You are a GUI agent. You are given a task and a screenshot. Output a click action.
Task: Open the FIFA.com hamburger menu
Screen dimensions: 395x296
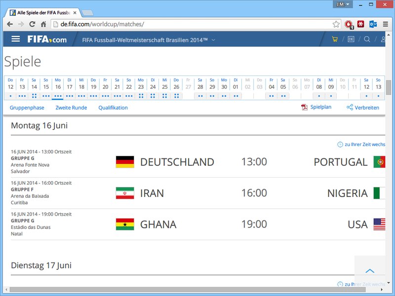16,39
